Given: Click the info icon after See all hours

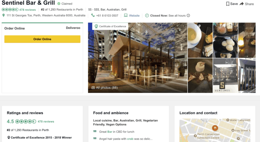Looking at the screenshot, I should (x=188, y=15).
